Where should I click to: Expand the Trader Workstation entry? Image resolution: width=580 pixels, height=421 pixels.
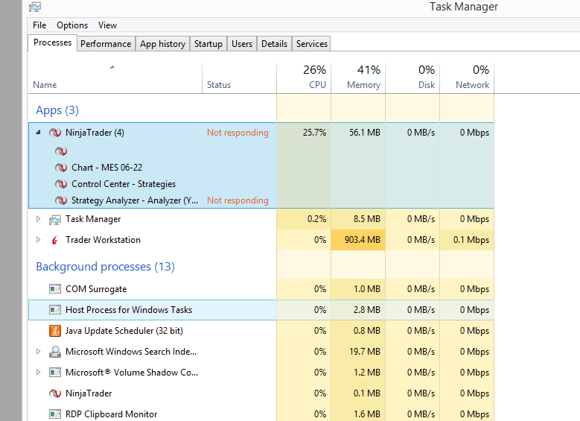[39, 240]
